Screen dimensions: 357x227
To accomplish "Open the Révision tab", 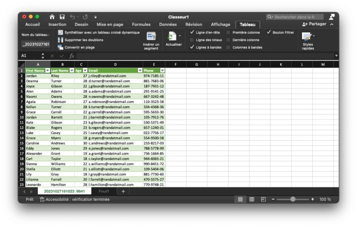I will point(194,24).
